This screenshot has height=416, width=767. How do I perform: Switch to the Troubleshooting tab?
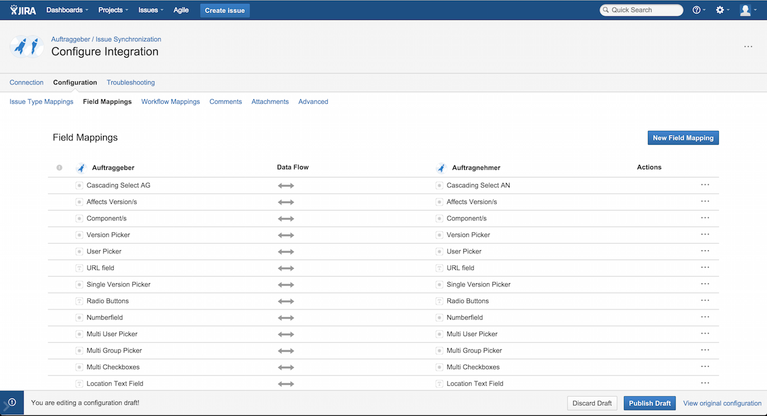tap(131, 82)
